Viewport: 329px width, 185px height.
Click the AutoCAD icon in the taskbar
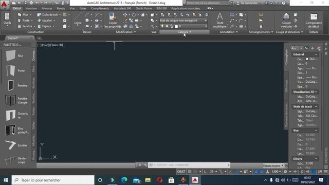coord(195,180)
